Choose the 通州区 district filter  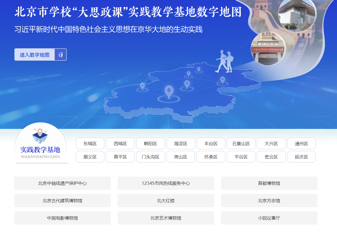click(x=301, y=143)
